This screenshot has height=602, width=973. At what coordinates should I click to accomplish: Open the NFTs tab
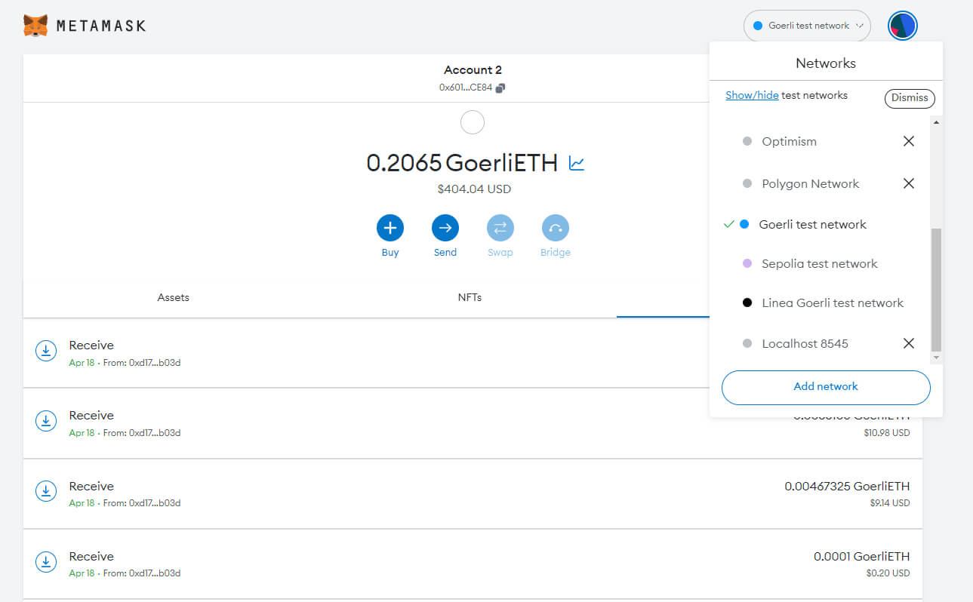pos(470,297)
